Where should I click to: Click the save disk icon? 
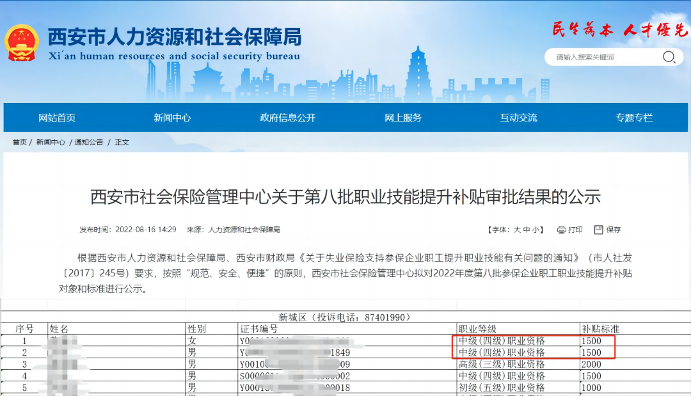[598, 230]
